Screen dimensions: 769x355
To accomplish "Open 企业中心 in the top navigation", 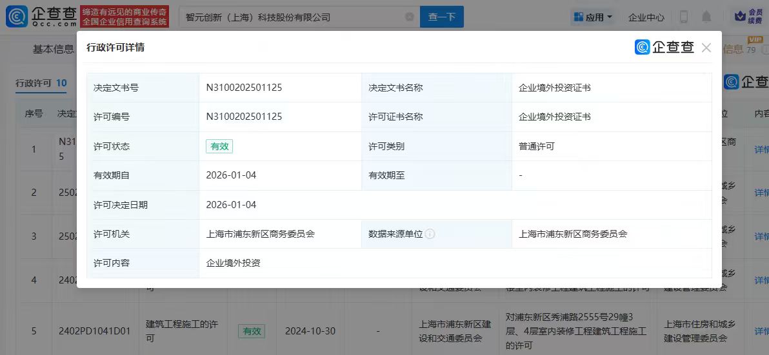I will click(646, 17).
